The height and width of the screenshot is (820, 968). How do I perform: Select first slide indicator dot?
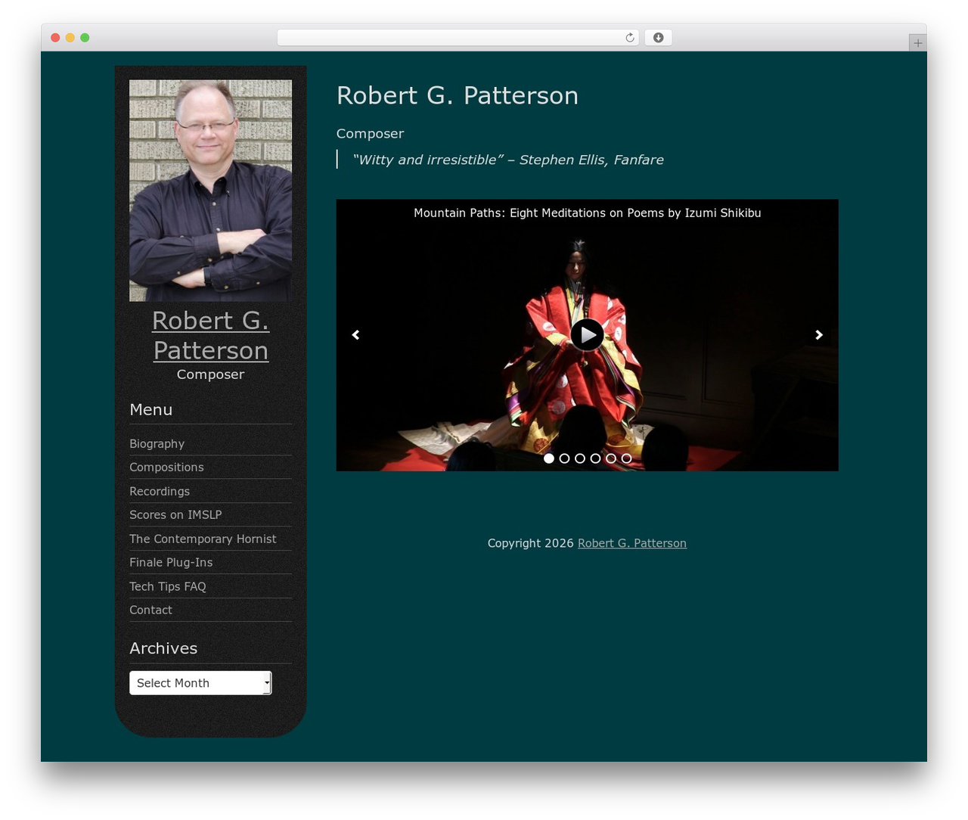pos(549,458)
